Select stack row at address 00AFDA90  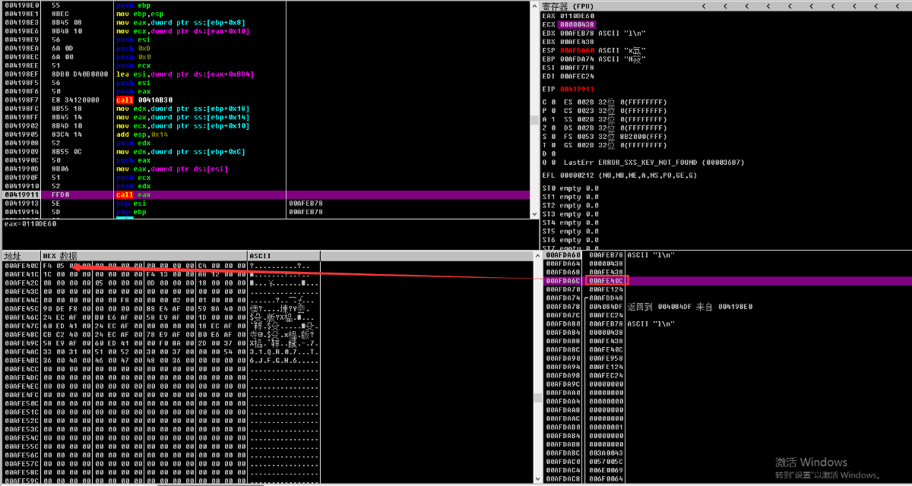(x=728, y=358)
